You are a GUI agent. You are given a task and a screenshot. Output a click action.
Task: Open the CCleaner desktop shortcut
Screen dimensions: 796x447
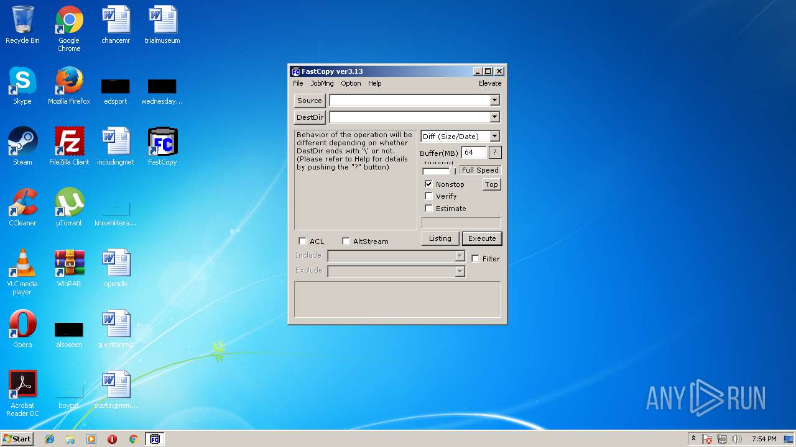pyautogui.click(x=22, y=207)
